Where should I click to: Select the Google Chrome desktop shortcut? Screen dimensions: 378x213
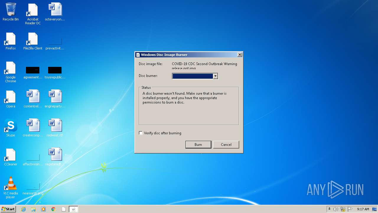(x=11, y=72)
